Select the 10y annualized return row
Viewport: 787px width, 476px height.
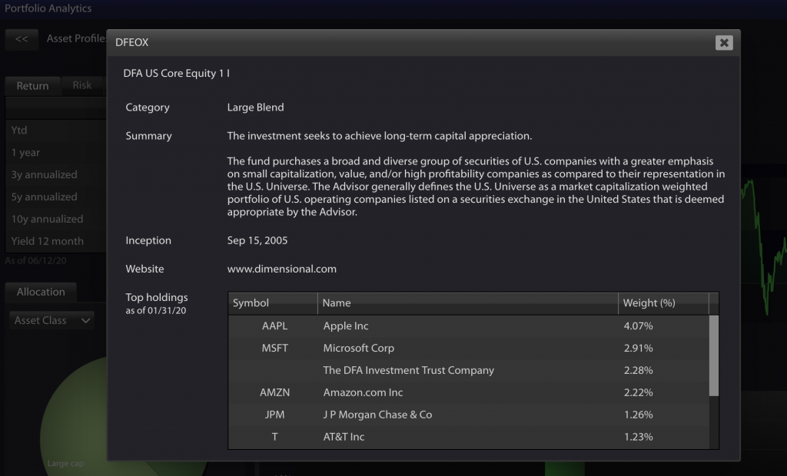tap(55, 220)
